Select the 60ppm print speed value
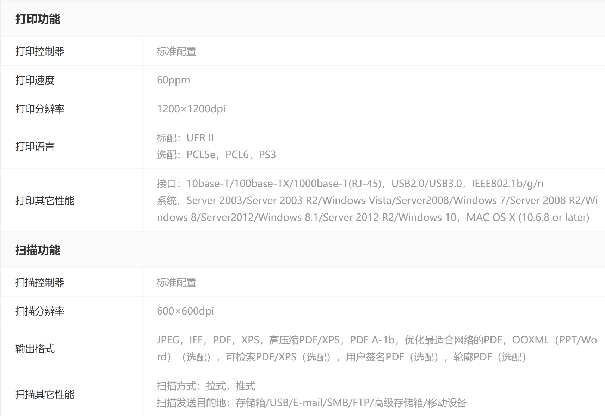This screenshot has width=605, height=416. tap(173, 80)
